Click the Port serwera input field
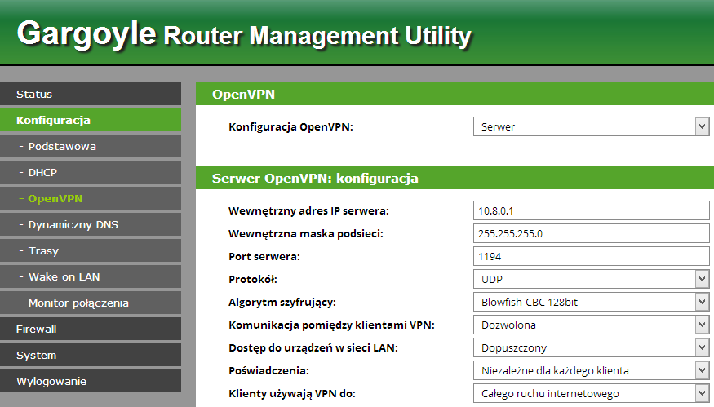 (x=591, y=256)
